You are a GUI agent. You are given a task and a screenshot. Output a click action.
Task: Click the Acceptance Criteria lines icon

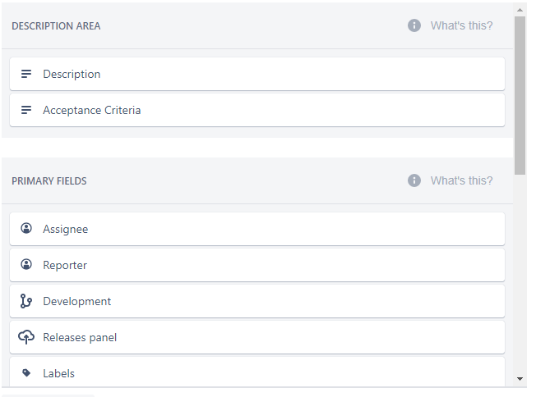pos(26,110)
